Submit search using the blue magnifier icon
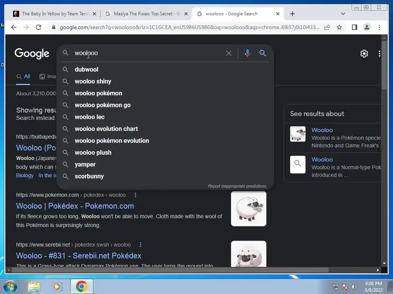Image resolution: width=393 pixels, height=294 pixels. tap(263, 53)
